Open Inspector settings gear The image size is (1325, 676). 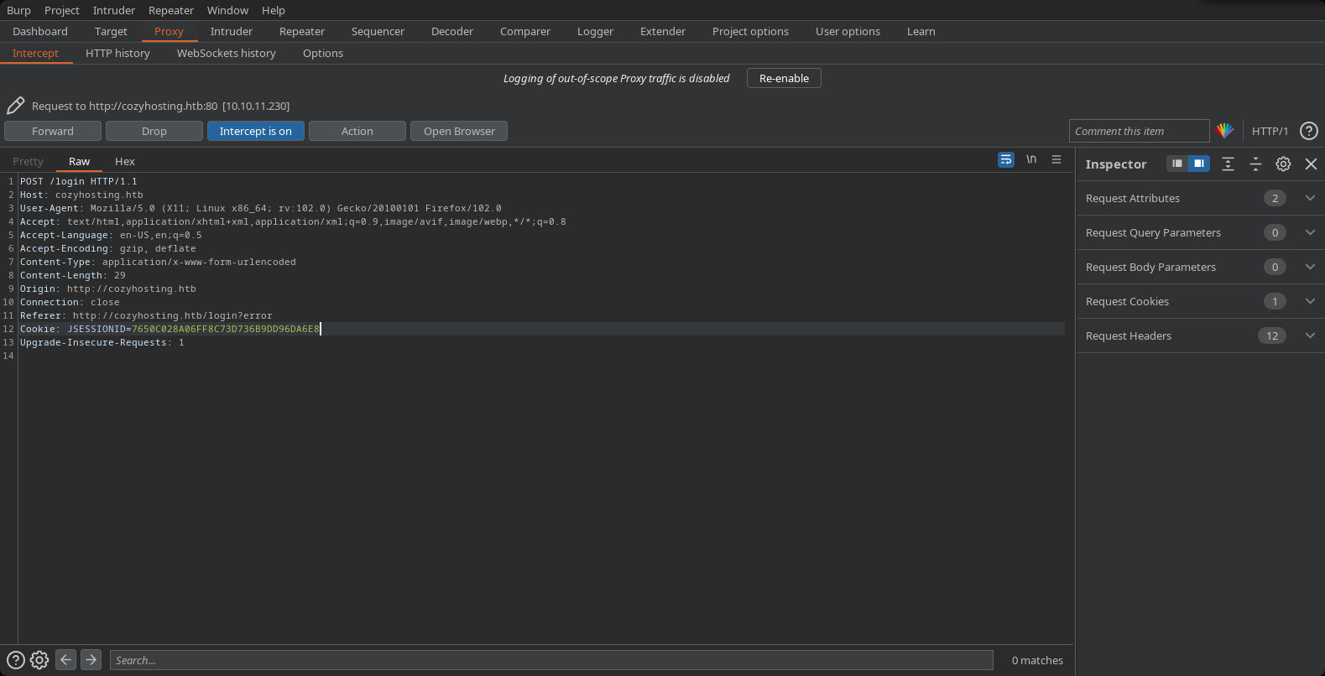click(1283, 164)
